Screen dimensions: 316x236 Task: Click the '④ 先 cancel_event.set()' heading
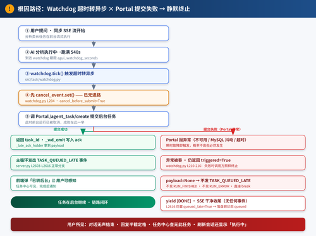pos(63,95)
